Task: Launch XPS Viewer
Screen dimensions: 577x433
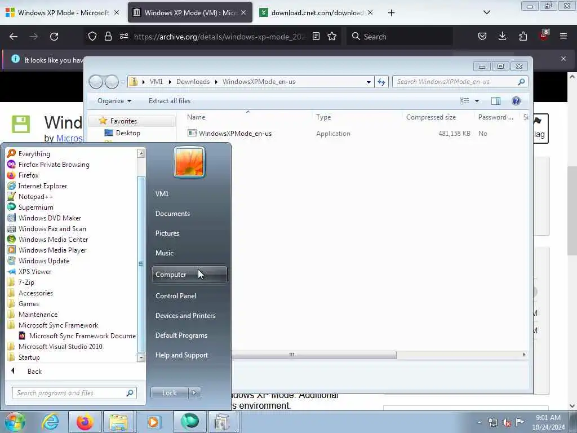Action: pos(35,271)
